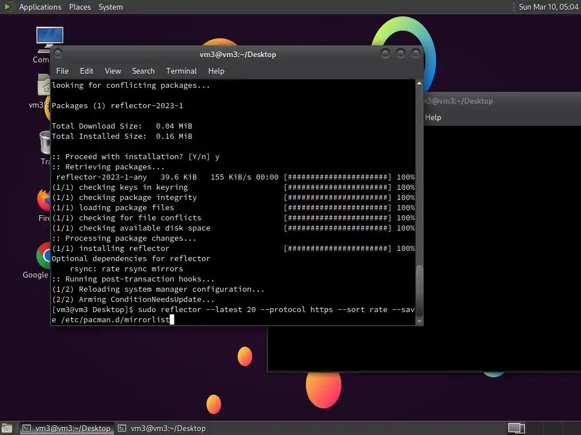Launch the Firefox desktop icon
The height and width of the screenshot is (435, 581).
pyautogui.click(x=44, y=205)
